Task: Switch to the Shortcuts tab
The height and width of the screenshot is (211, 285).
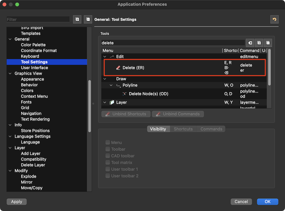Action: [183, 129]
